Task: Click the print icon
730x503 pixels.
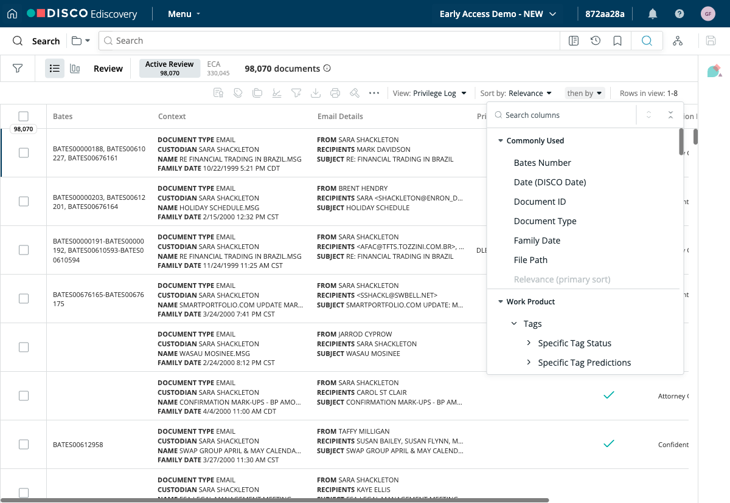Action: (335, 93)
